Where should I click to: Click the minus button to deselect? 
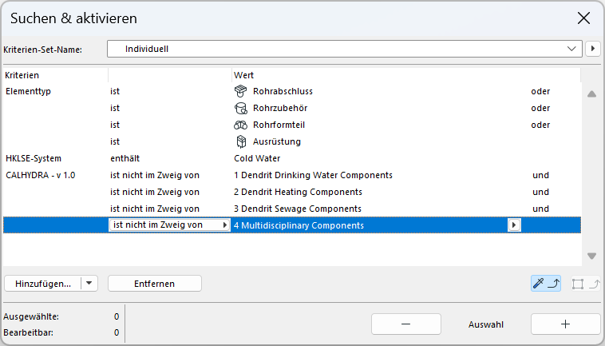pos(406,324)
